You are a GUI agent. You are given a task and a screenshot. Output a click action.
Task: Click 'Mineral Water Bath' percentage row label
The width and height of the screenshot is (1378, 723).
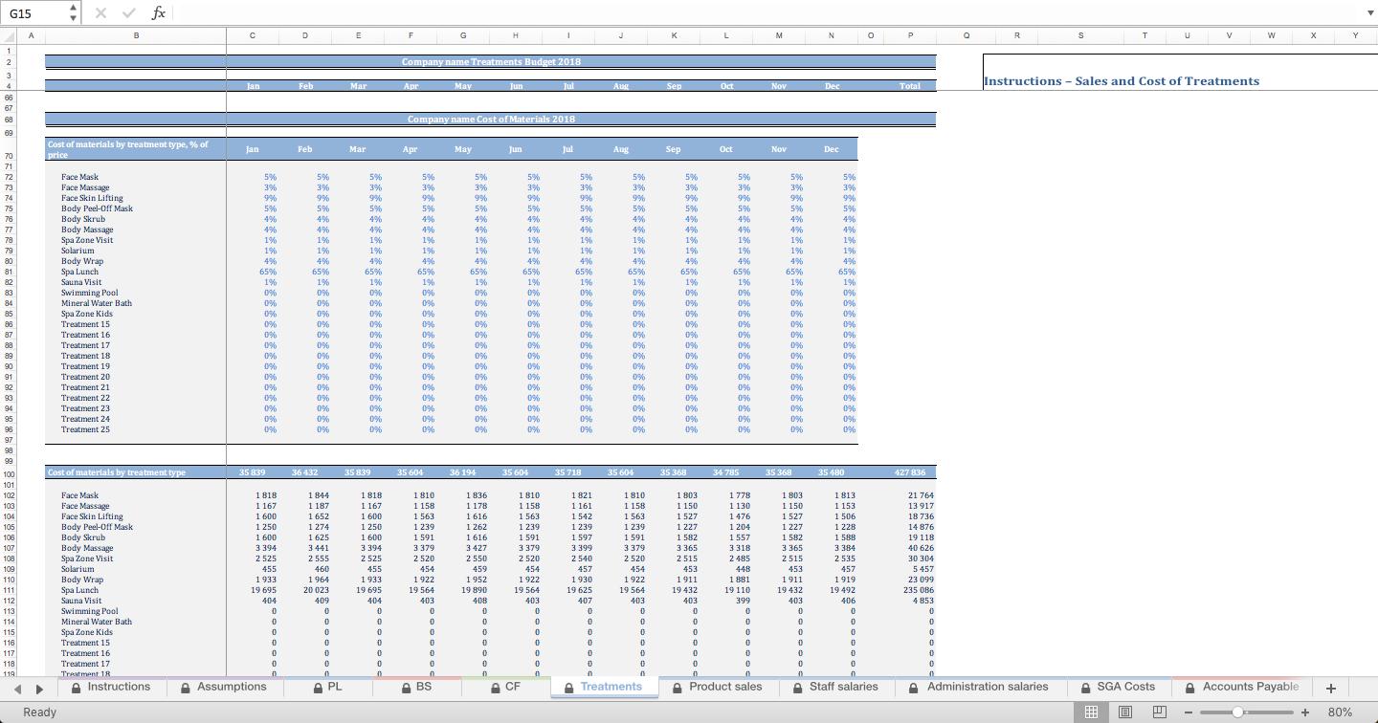[97, 303]
